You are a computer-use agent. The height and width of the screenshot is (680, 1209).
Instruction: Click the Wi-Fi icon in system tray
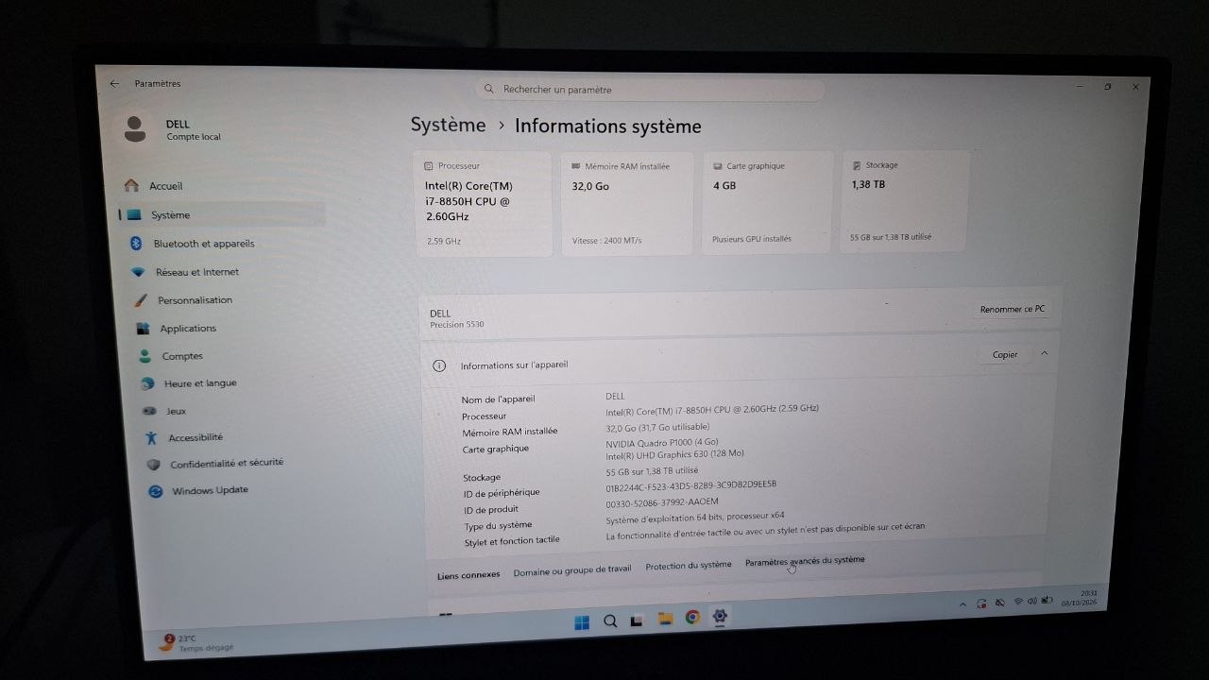(1018, 602)
